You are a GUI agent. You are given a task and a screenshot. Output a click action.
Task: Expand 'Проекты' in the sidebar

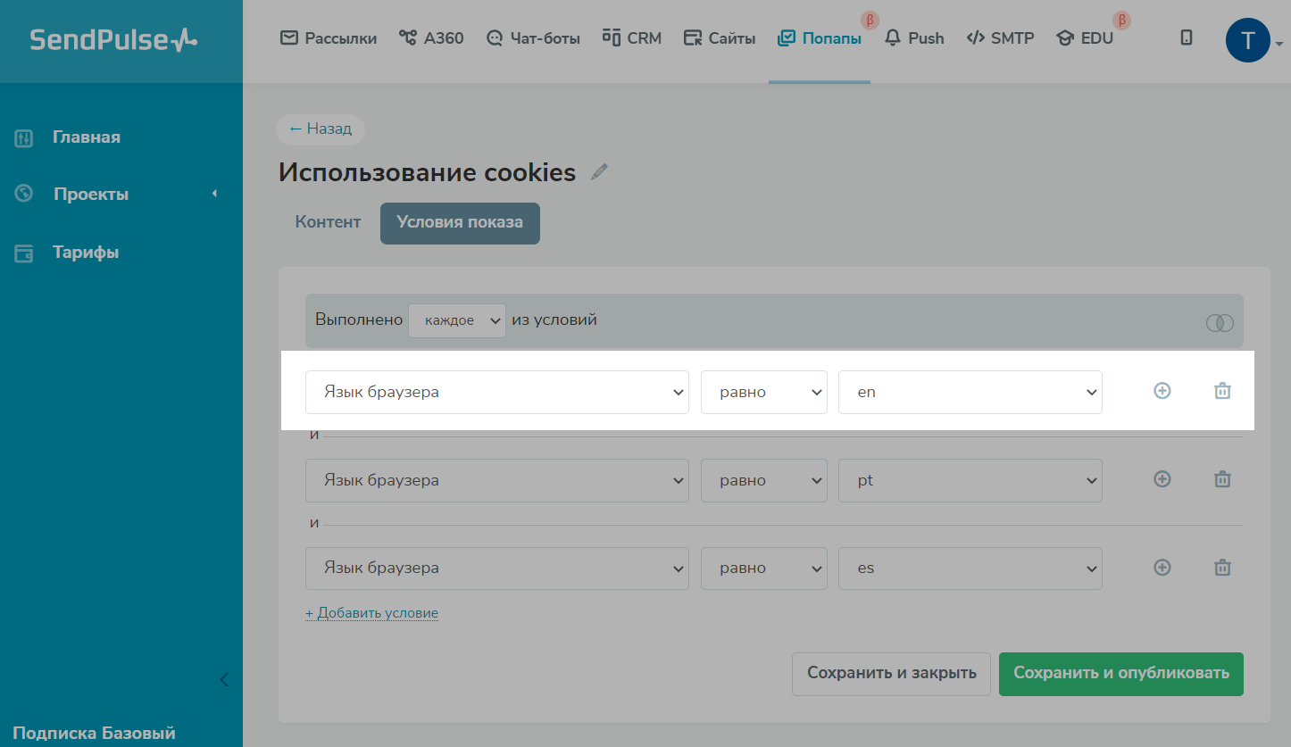(x=91, y=195)
